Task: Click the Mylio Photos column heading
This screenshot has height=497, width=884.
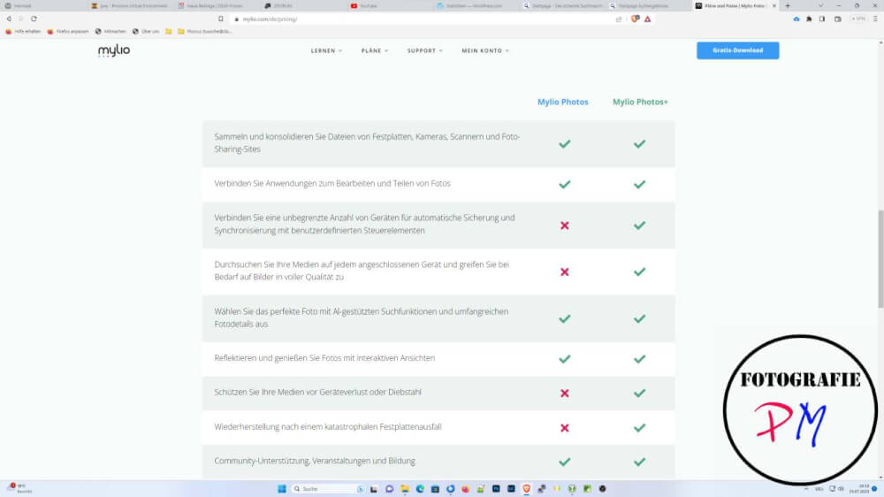Action: click(x=562, y=102)
